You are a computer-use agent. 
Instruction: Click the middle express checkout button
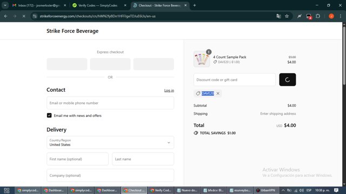(110, 64)
